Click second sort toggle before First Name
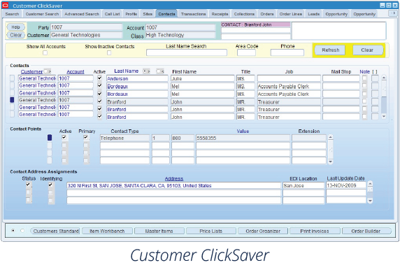400x265 pixels. [160, 71]
